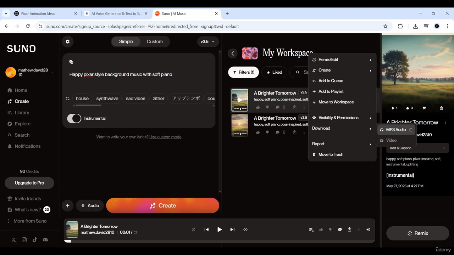Open Library in the sidebar
Viewport: 454px width, 255px height.
coord(22,113)
